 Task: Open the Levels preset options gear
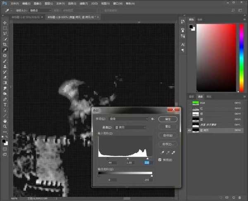pos(153,119)
